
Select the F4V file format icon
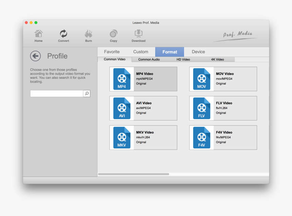click(202, 138)
